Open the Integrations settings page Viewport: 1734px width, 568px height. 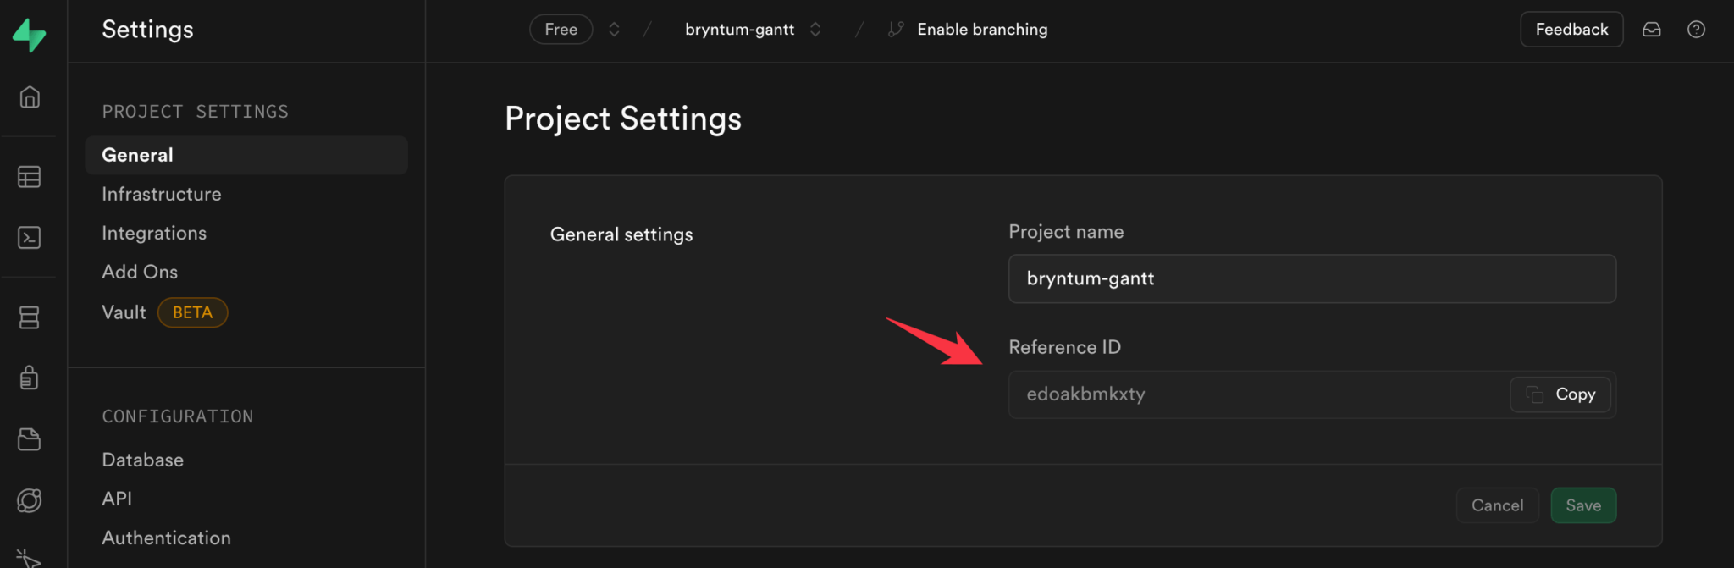(154, 233)
